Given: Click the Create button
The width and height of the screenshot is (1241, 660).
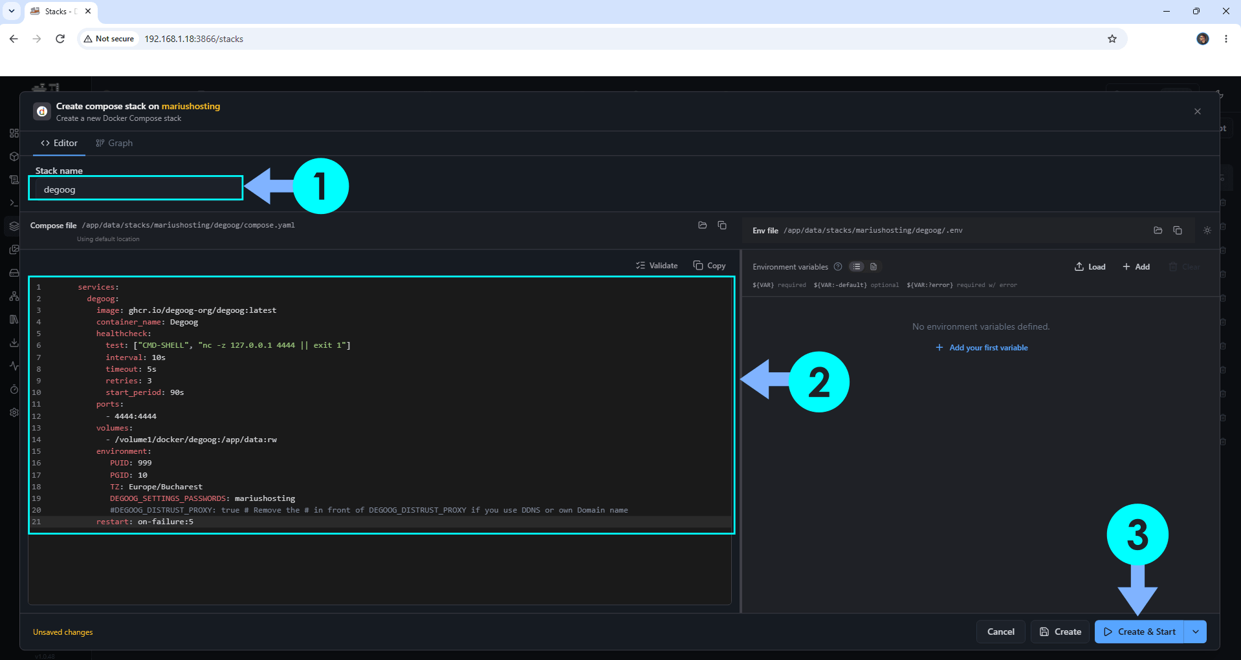Looking at the screenshot, I should (1060, 632).
